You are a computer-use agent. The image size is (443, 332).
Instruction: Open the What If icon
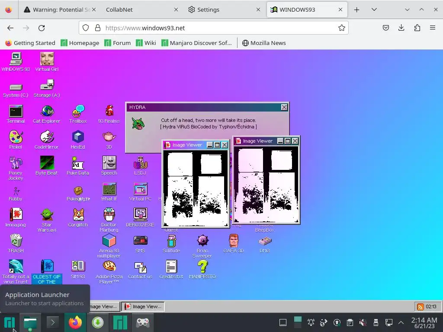[109, 192]
